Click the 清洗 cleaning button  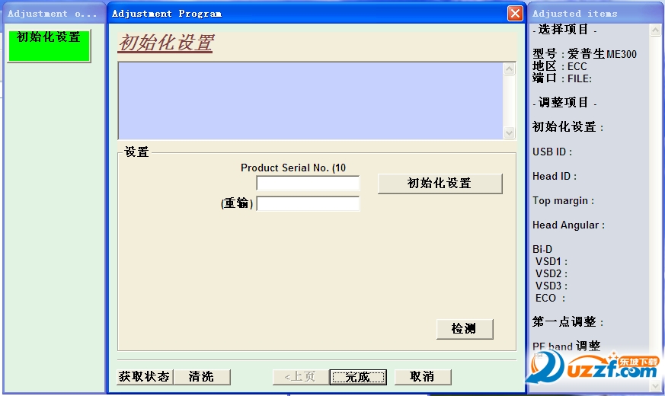202,376
